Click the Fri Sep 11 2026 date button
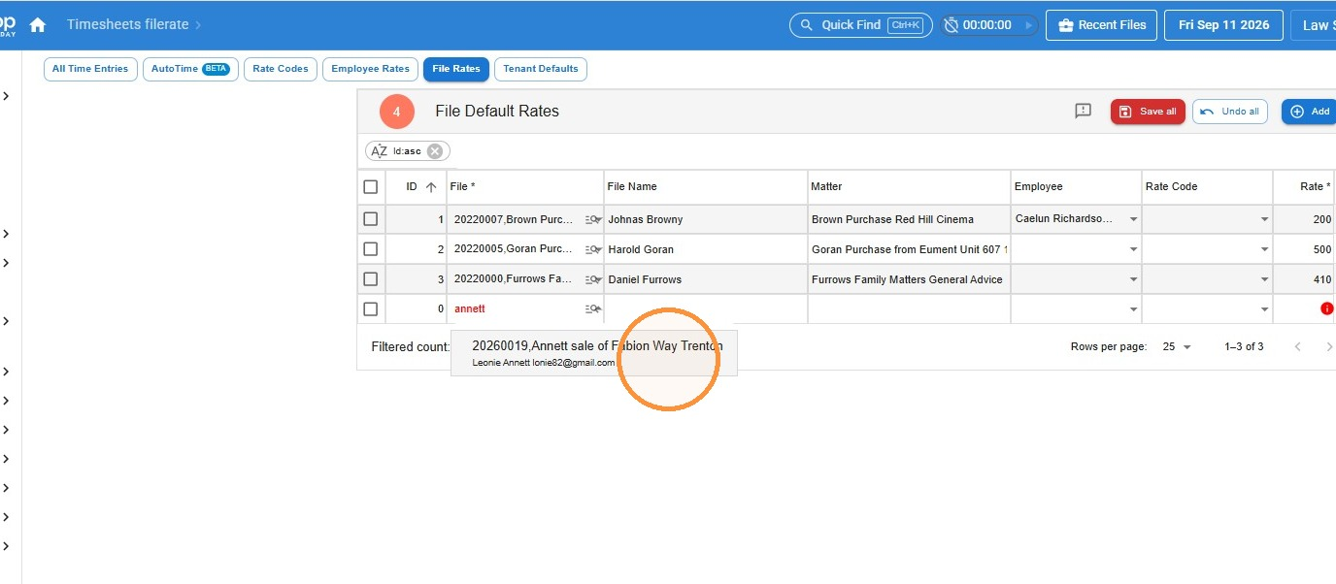Viewport: 1336px width, 584px height. pyautogui.click(x=1223, y=25)
